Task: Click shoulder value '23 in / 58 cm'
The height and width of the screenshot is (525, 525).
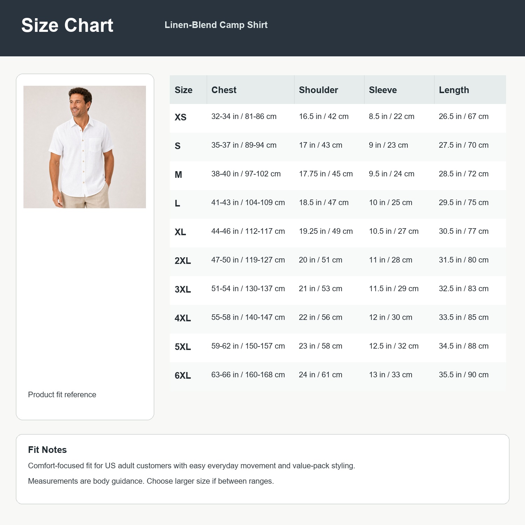Action: click(x=321, y=346)
